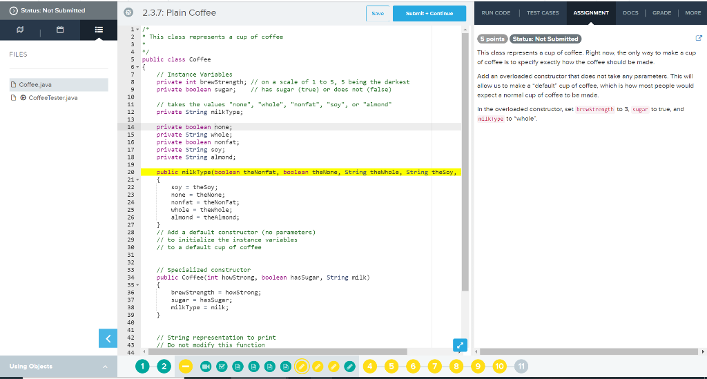The height and width of the screenshot is (379, 707).
Task: Click the file icon next to Coffee.java
Action: click(x=14, y=85)
